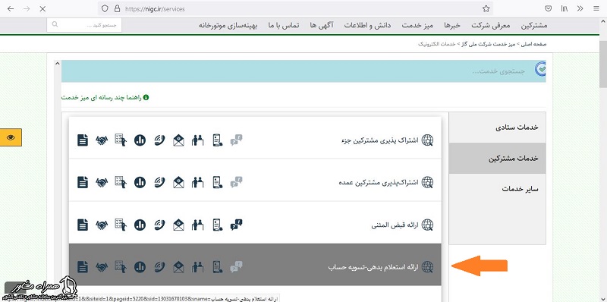
Task: Click mobile phone icon for ارائه استعلام بدهی-تسویه حساب
Action: click(x=218, y=267)
